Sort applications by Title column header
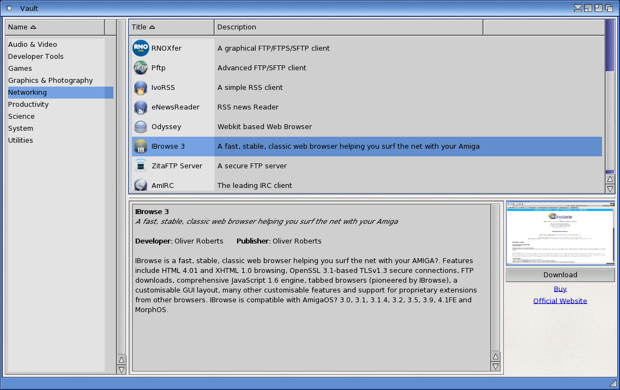Viewport: 620px width, 390px height. [x=171, y=27]
